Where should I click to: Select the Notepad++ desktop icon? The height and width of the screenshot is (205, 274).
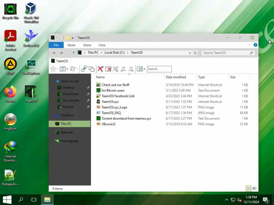[x=10, y=178]
